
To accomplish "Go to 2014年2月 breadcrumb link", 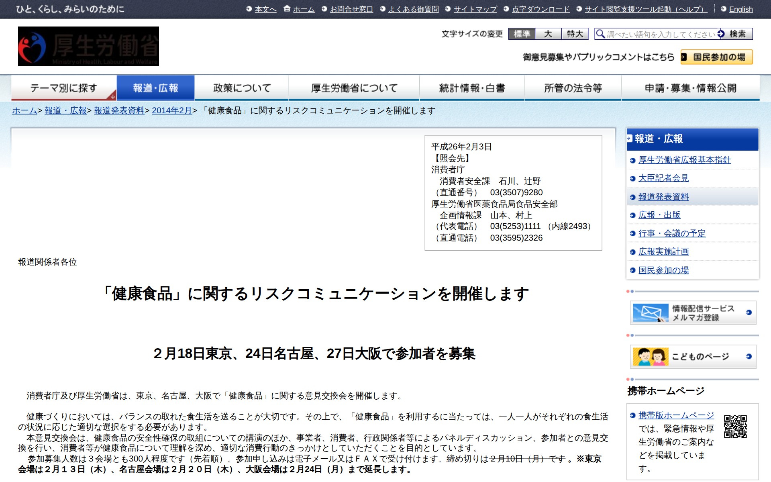I will coord(172,110).
